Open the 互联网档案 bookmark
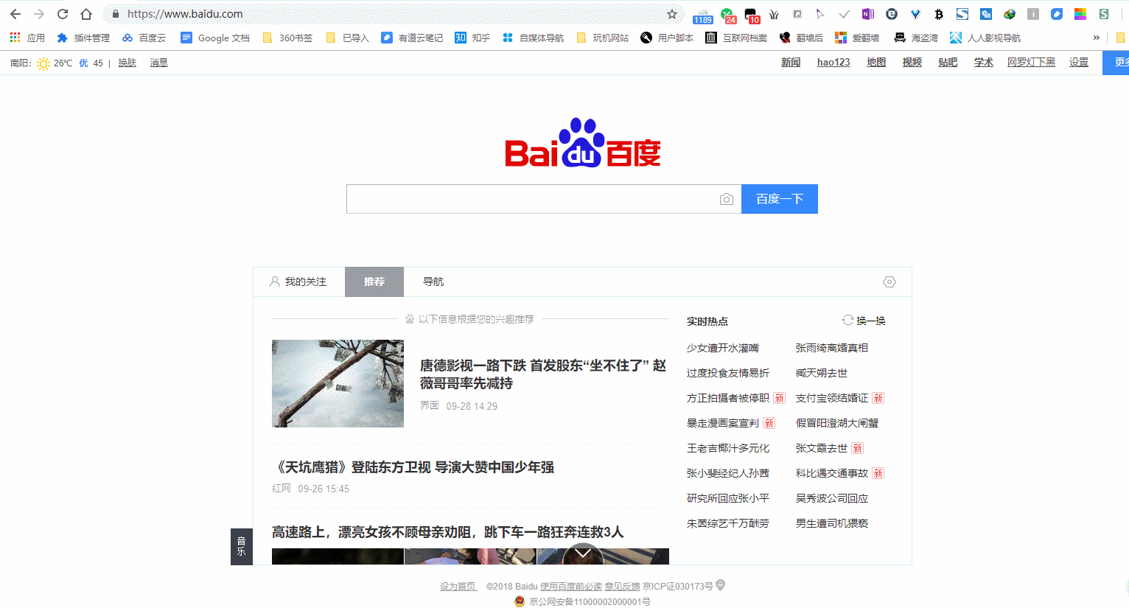The width and height of the screenshot is (1129, 608). pyautogui.click(x=736, y=38)
